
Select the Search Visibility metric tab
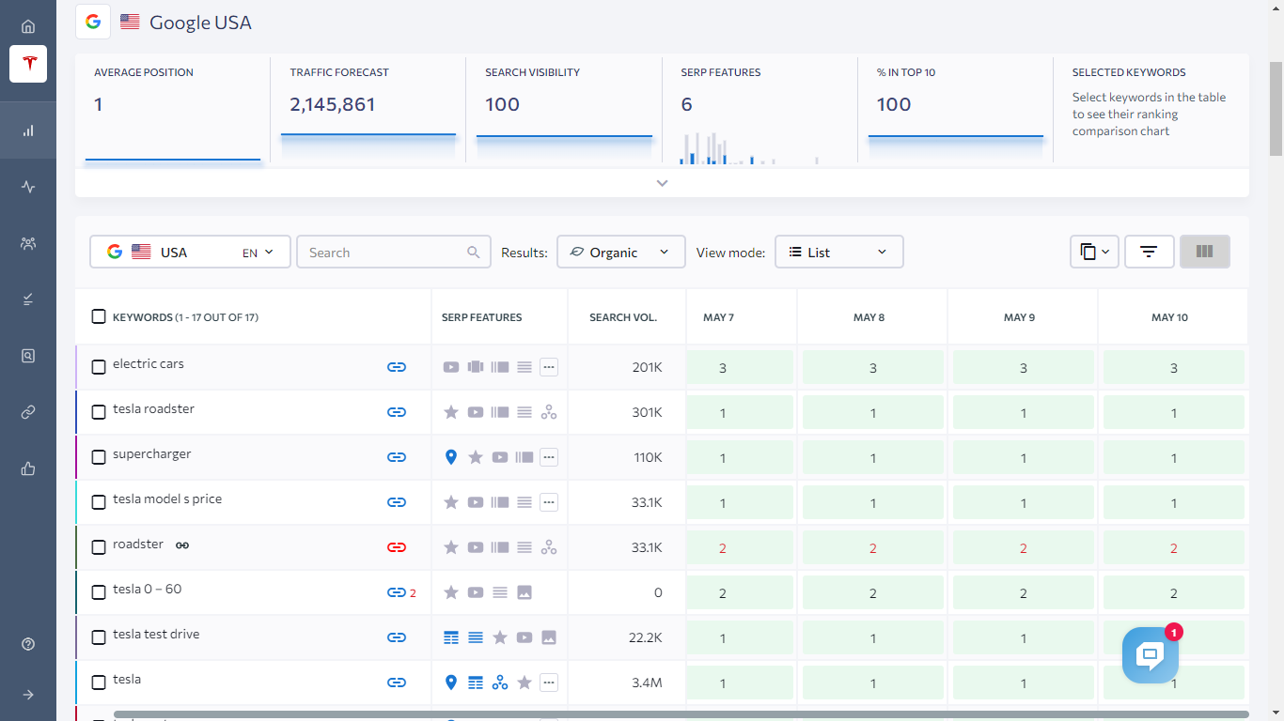click(x=563, y=103)
